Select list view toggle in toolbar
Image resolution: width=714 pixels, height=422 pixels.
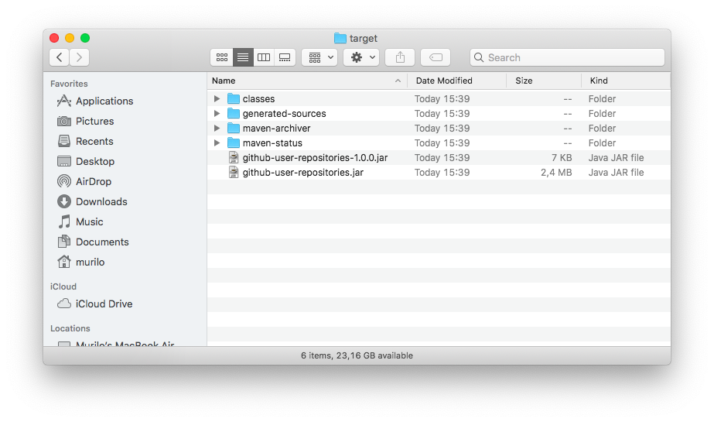pyautogui.click(x=243, y=57)
